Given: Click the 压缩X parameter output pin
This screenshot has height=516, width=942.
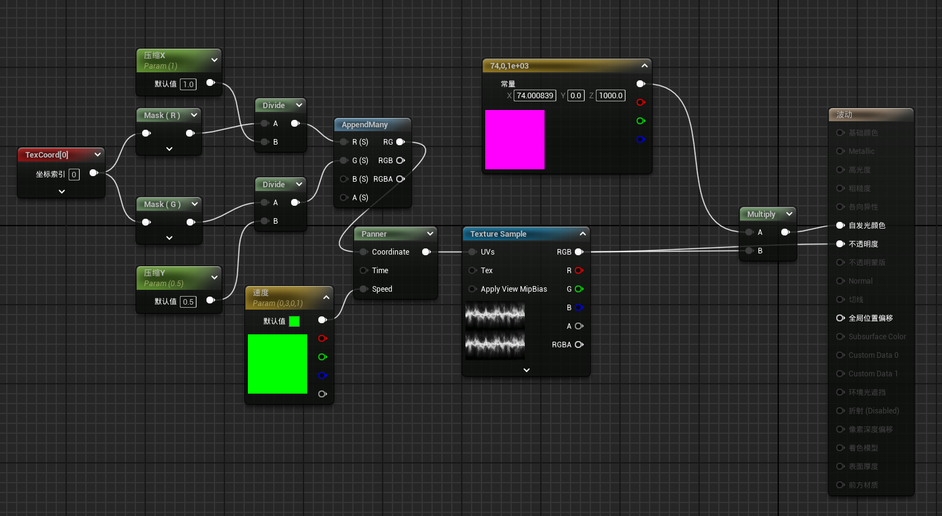Looking at the screenshot, I should pos(211,83).
